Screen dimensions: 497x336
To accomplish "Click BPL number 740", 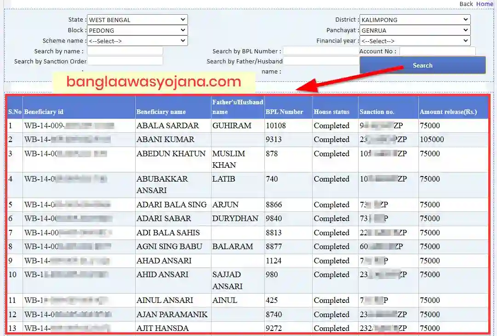I will [x=272, y=179].
